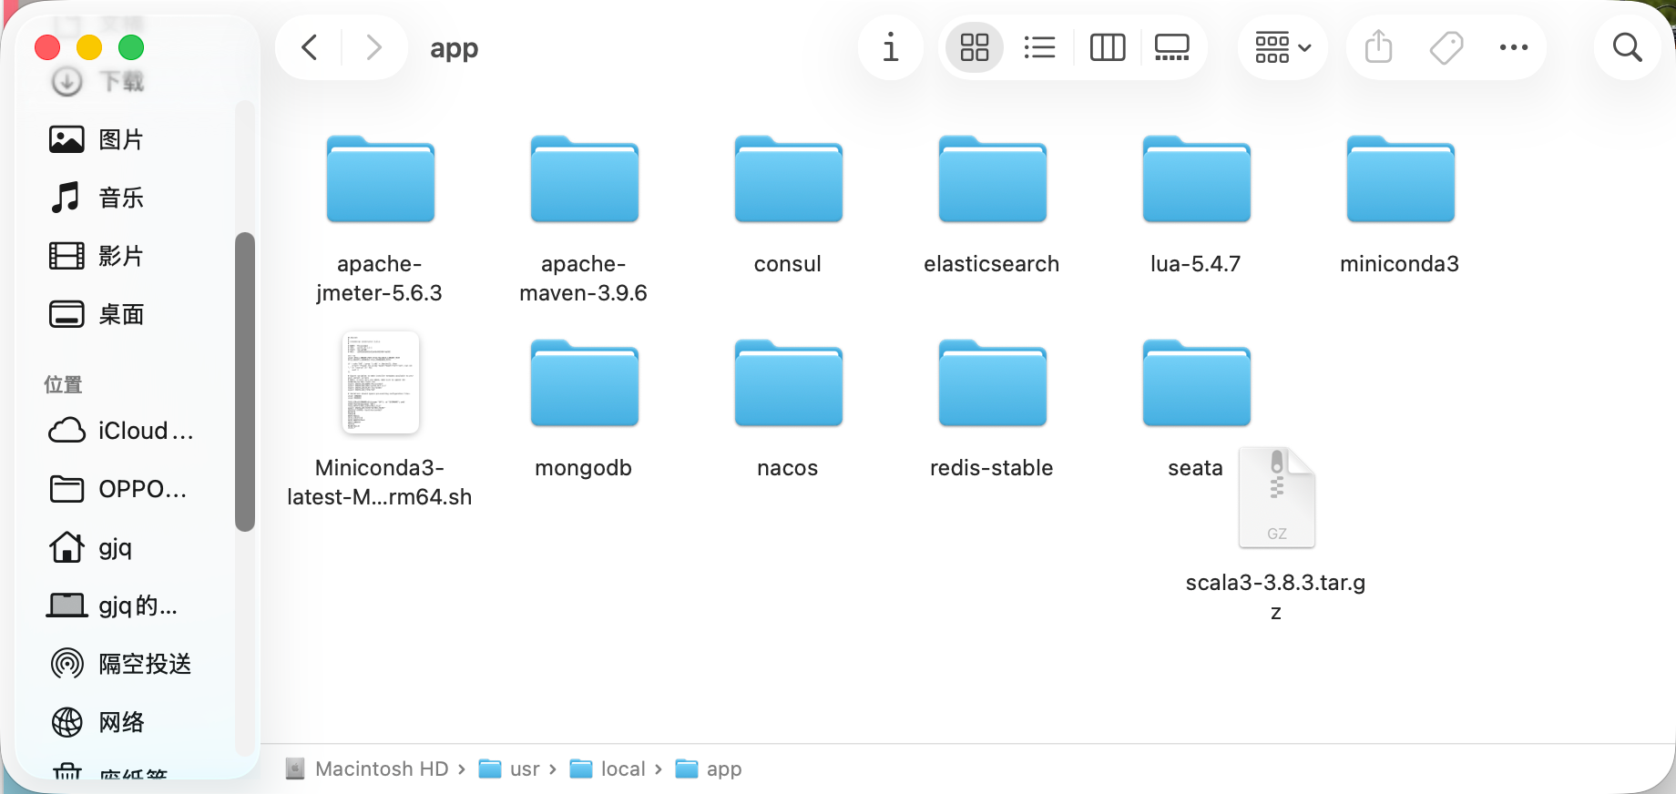The image size is (1676, 794).
Task: Maximize the Finder window
Action: click(x=131, y=47)
